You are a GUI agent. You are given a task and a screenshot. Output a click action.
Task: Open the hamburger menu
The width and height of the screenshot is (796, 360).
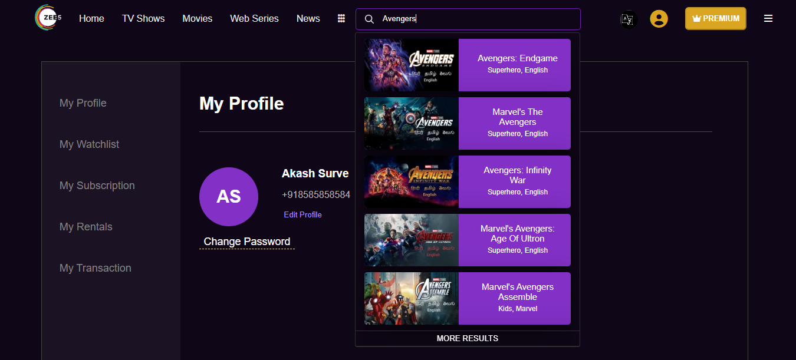(x=768, y=18)
